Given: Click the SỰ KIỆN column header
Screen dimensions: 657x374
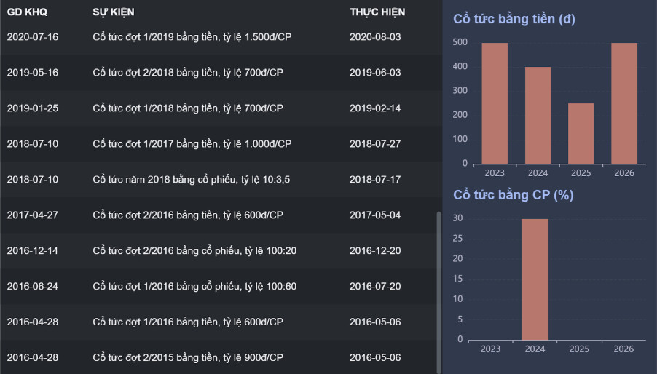Looking at the screenshot, I should click(x=114, y=12).
